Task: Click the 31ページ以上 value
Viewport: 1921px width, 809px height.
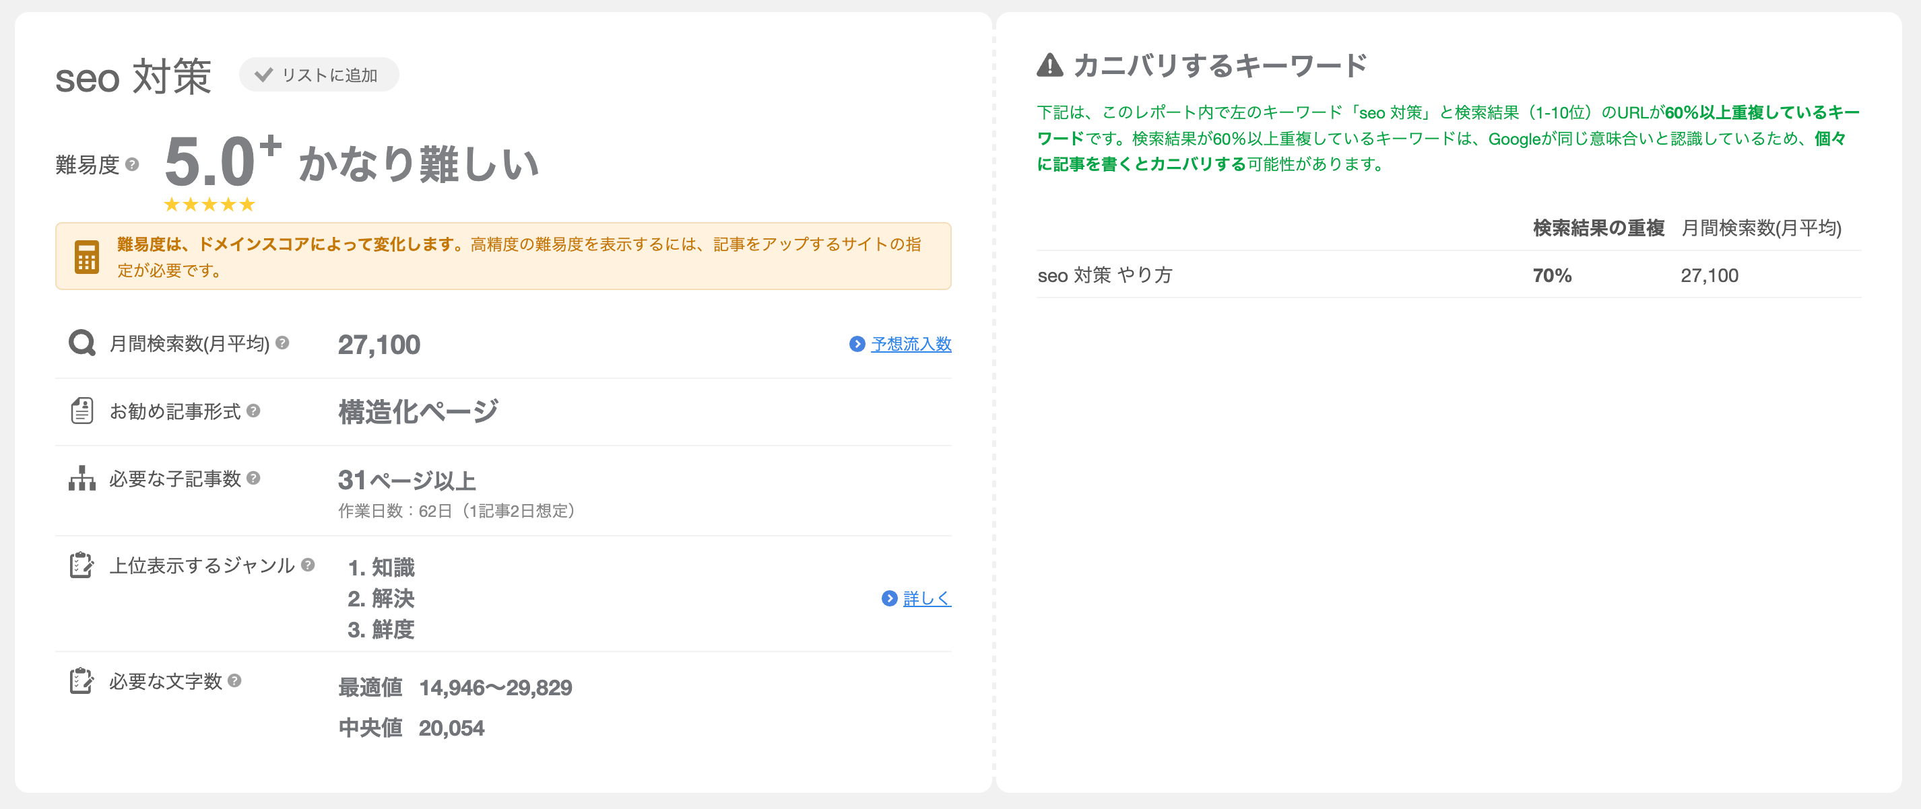Action: pos(407,481)
